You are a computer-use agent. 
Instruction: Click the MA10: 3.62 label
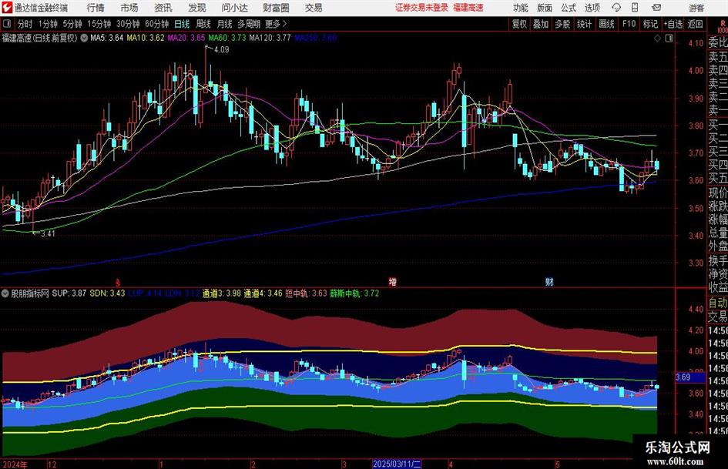146,38
